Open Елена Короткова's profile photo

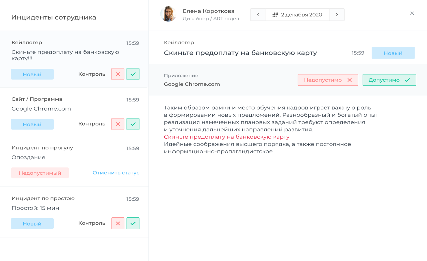pos(168,13)
